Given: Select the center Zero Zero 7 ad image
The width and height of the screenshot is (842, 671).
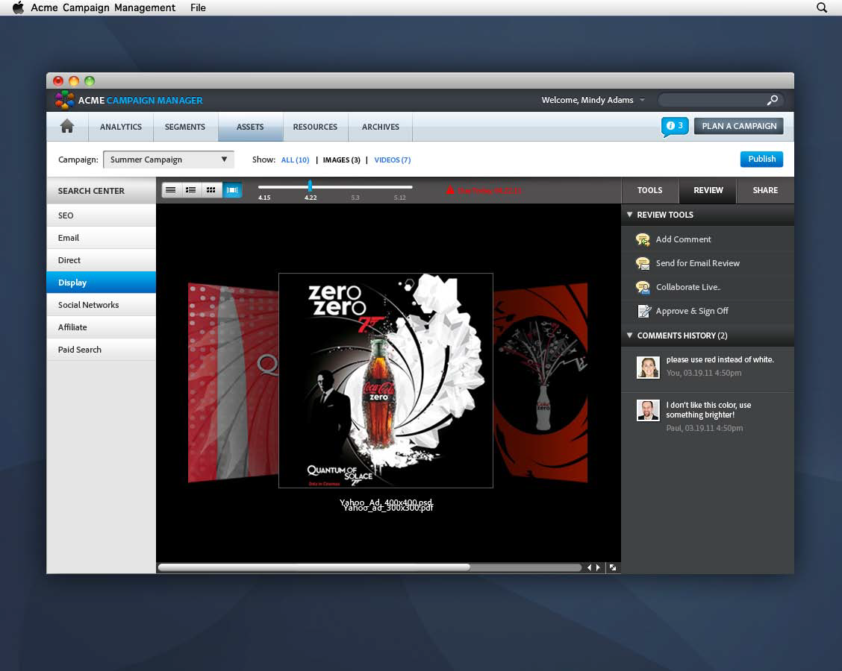Looking at the screenshot, I should 386,380.
